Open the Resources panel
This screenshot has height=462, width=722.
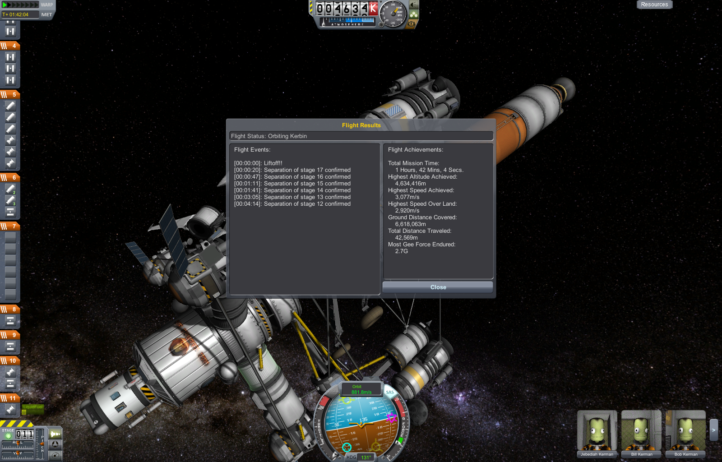click(654, 5)
